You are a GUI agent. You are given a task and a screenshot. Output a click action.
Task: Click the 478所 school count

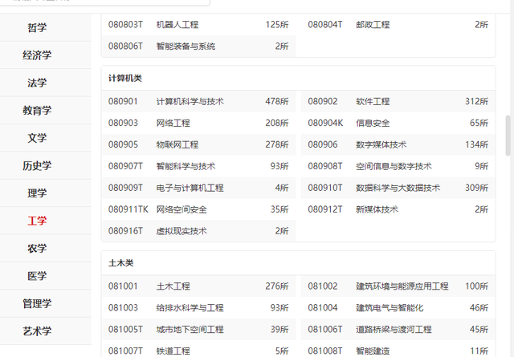(277, 102)
